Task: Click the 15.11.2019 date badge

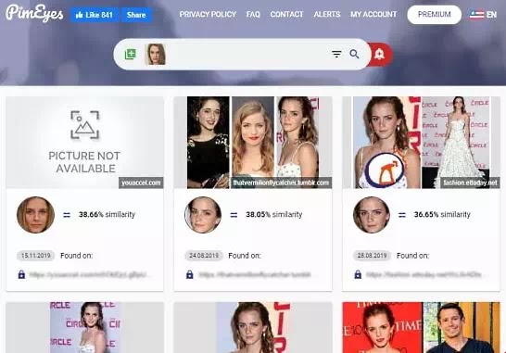Action: pos(36,256)
